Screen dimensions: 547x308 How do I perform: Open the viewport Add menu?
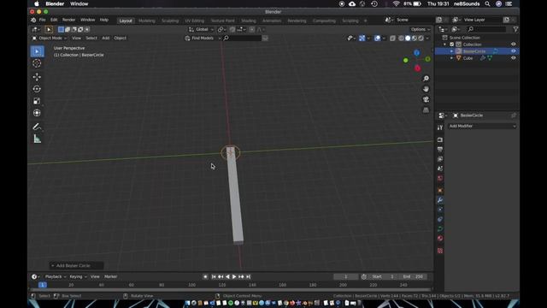pyautogui.click(x=106, y=38)
